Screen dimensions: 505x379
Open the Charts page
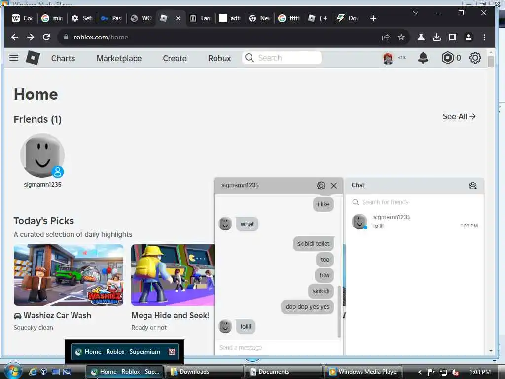tap(63, 58)
